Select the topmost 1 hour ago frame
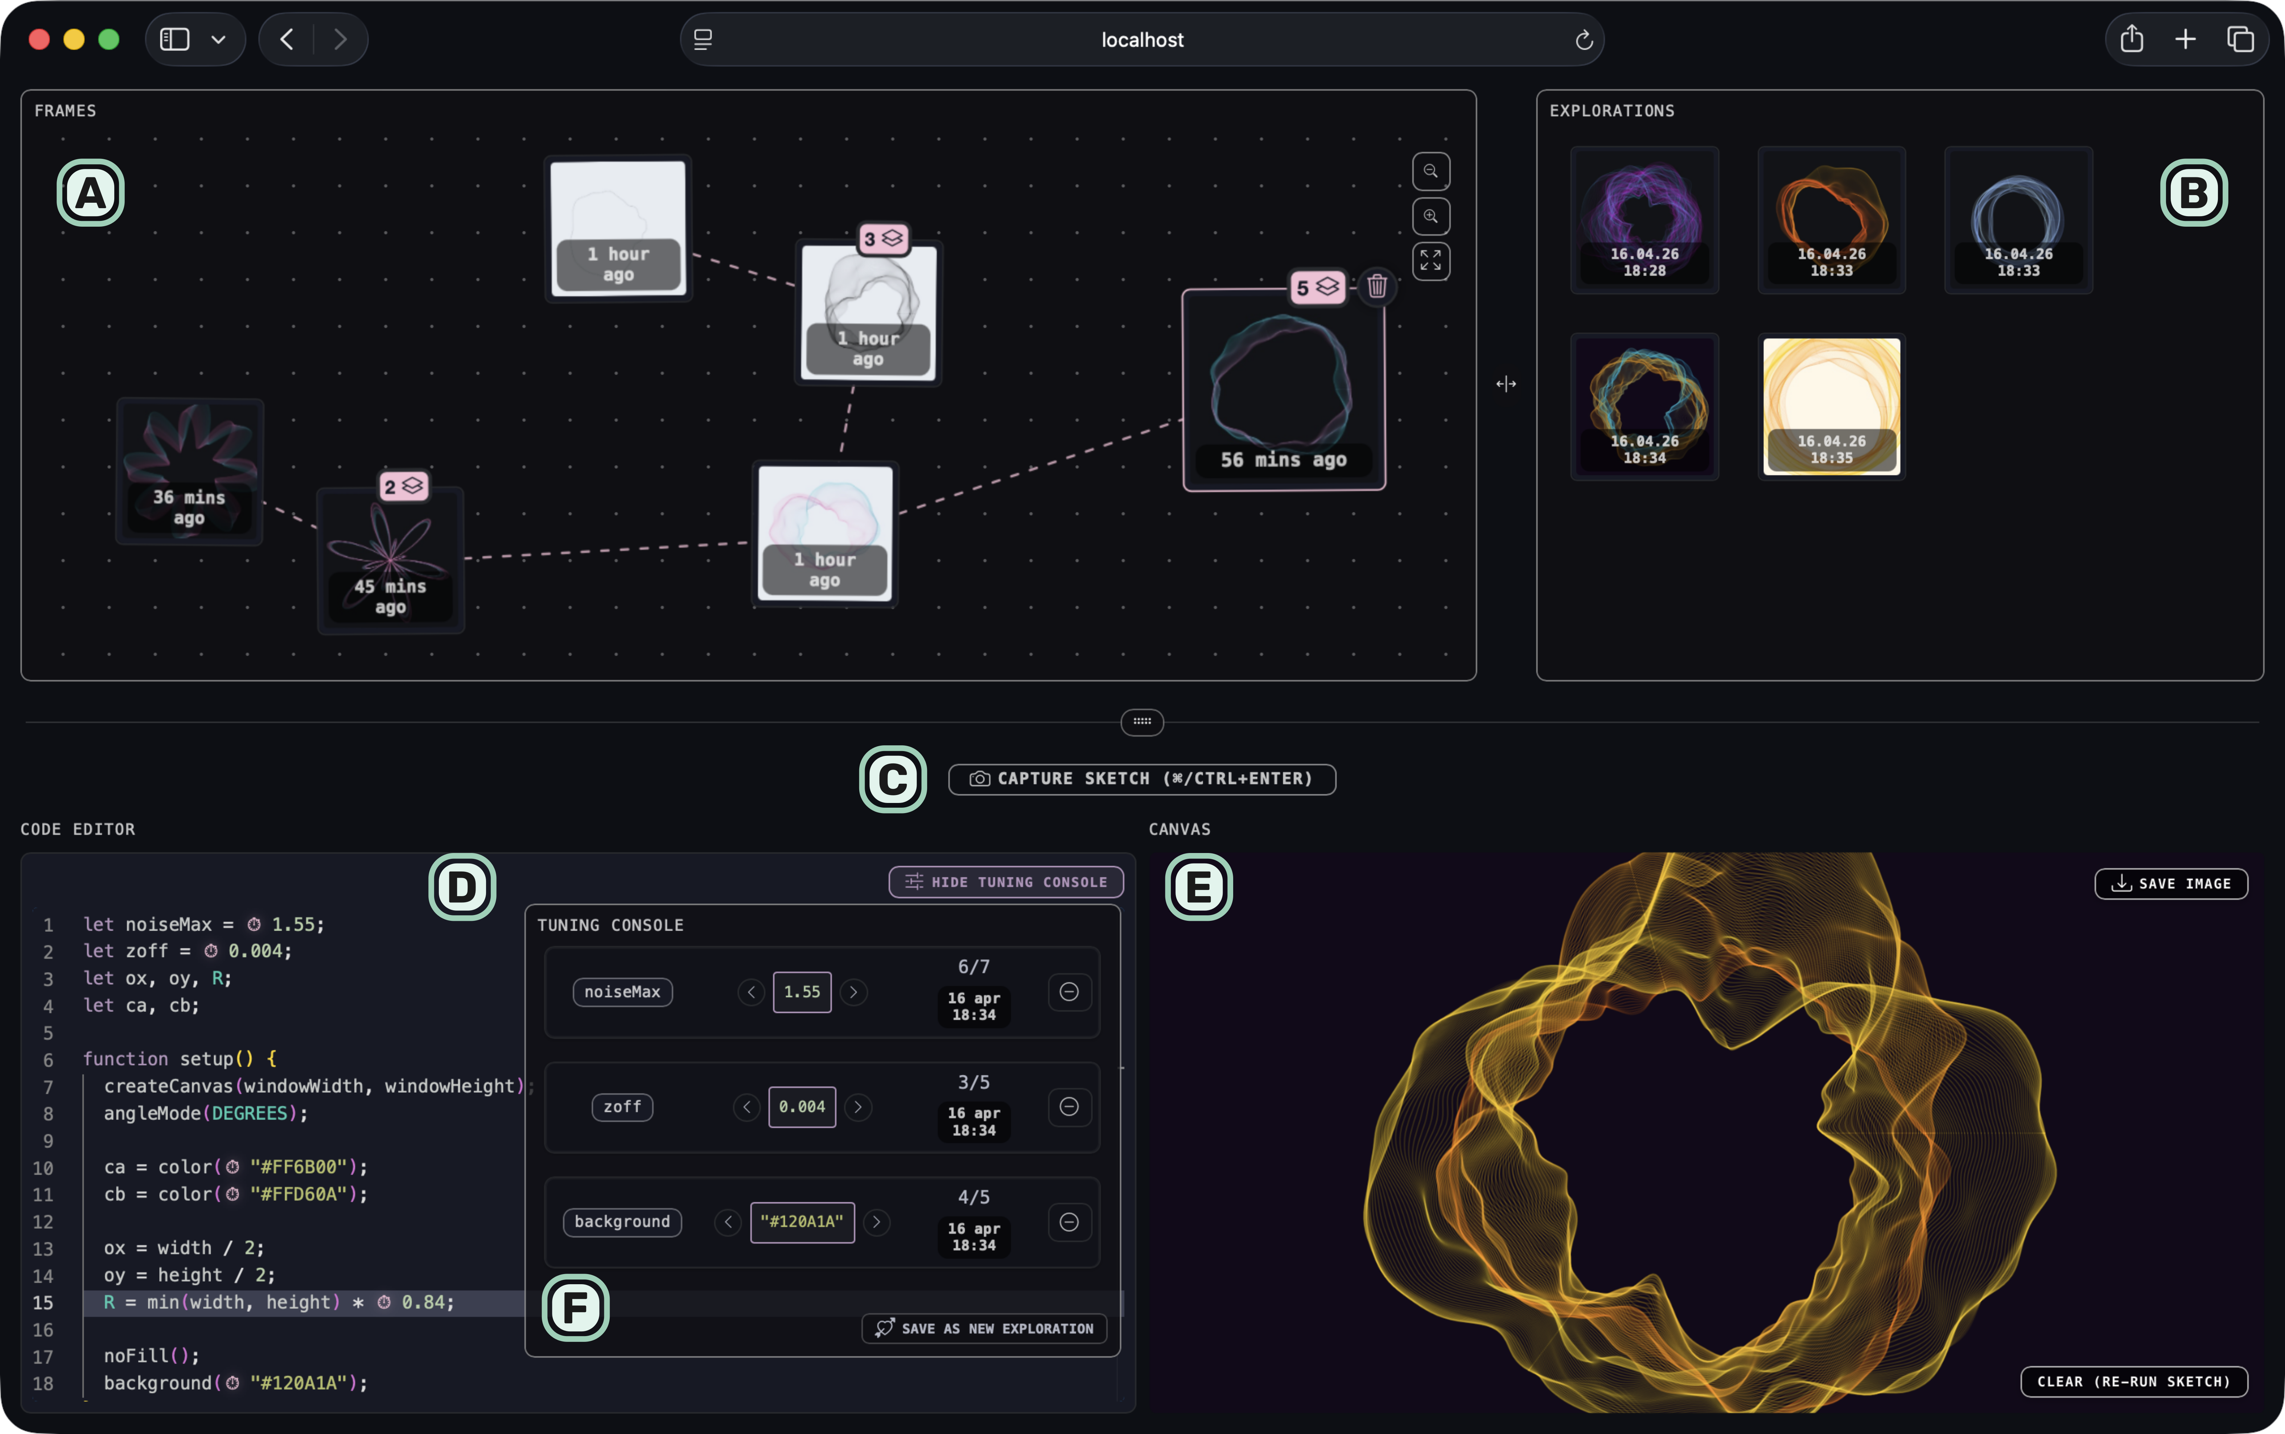 (x=618, y=228)
